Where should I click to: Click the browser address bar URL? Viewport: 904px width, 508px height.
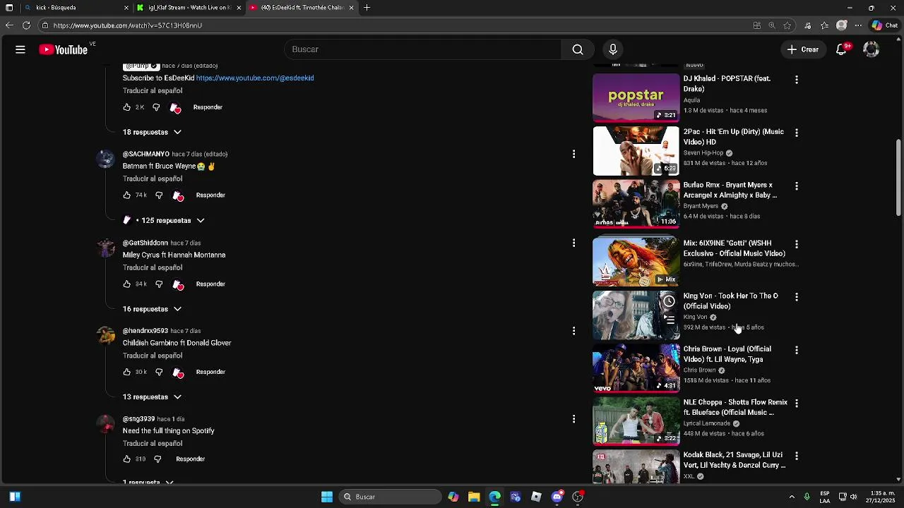coord(128,25)
